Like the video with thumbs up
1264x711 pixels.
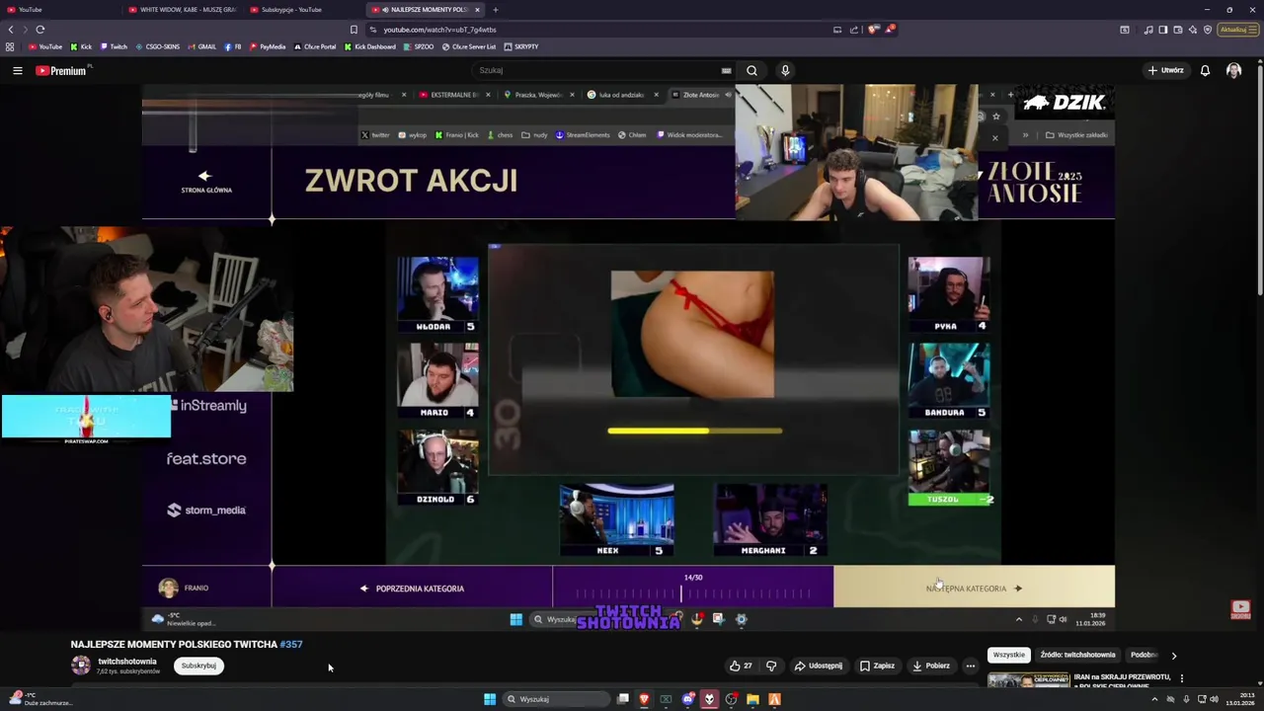(741, 666)
